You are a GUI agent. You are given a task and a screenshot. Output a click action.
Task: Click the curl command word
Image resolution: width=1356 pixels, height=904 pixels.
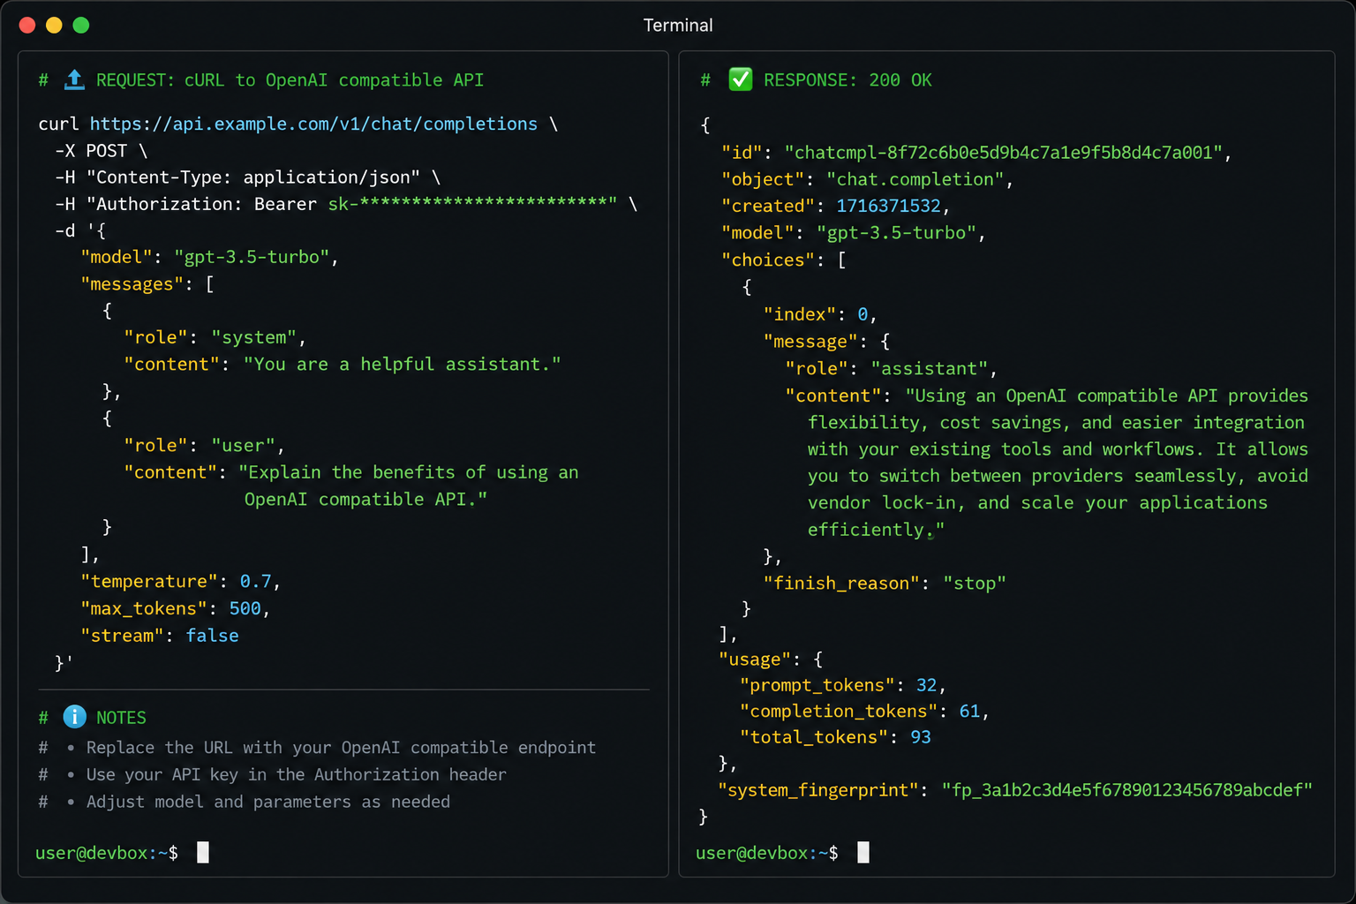pos(58,124)
